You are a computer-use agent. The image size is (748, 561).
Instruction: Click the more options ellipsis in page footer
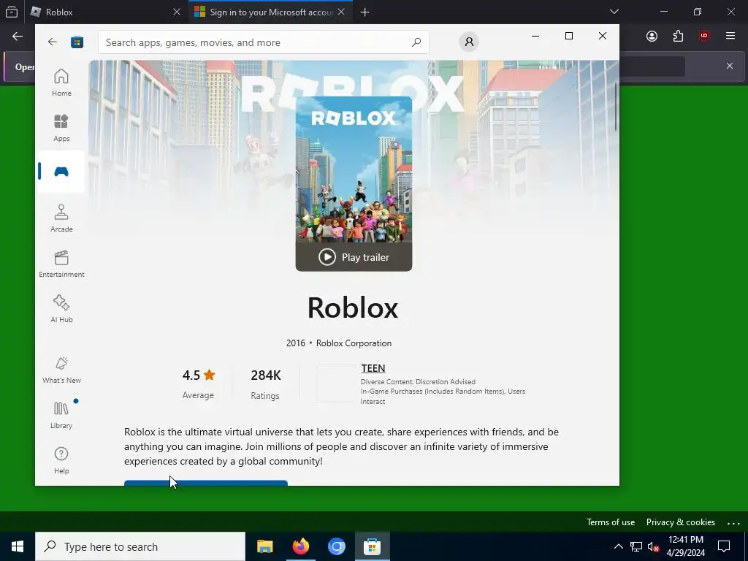[x=733, y=523]
